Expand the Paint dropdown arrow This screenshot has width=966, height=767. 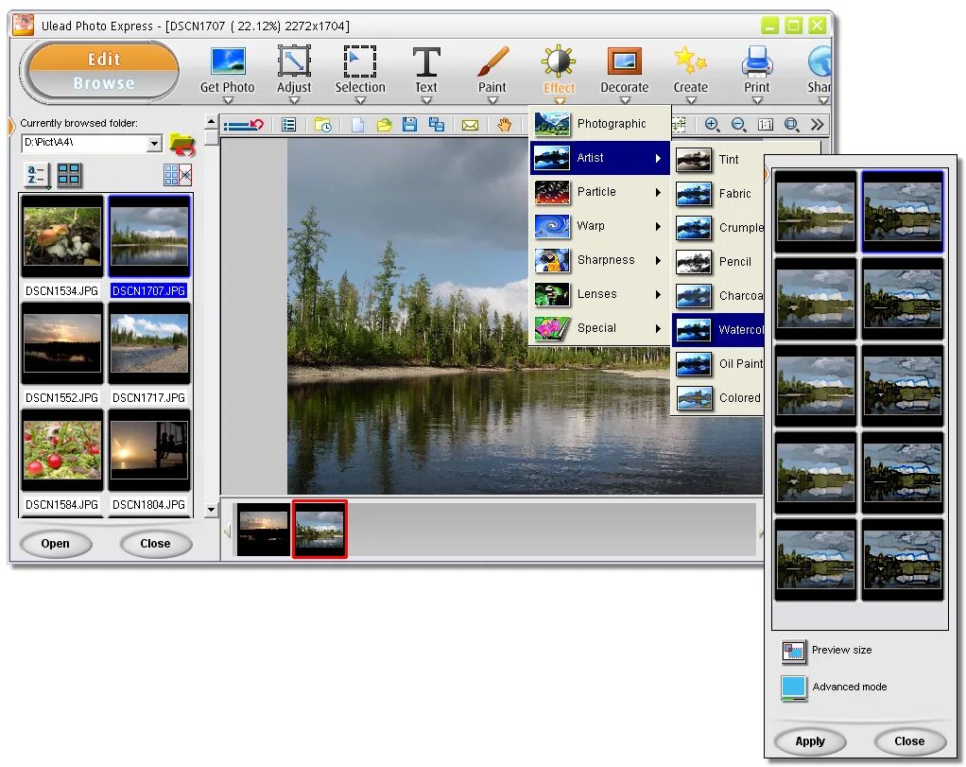[x=492, y=100]
